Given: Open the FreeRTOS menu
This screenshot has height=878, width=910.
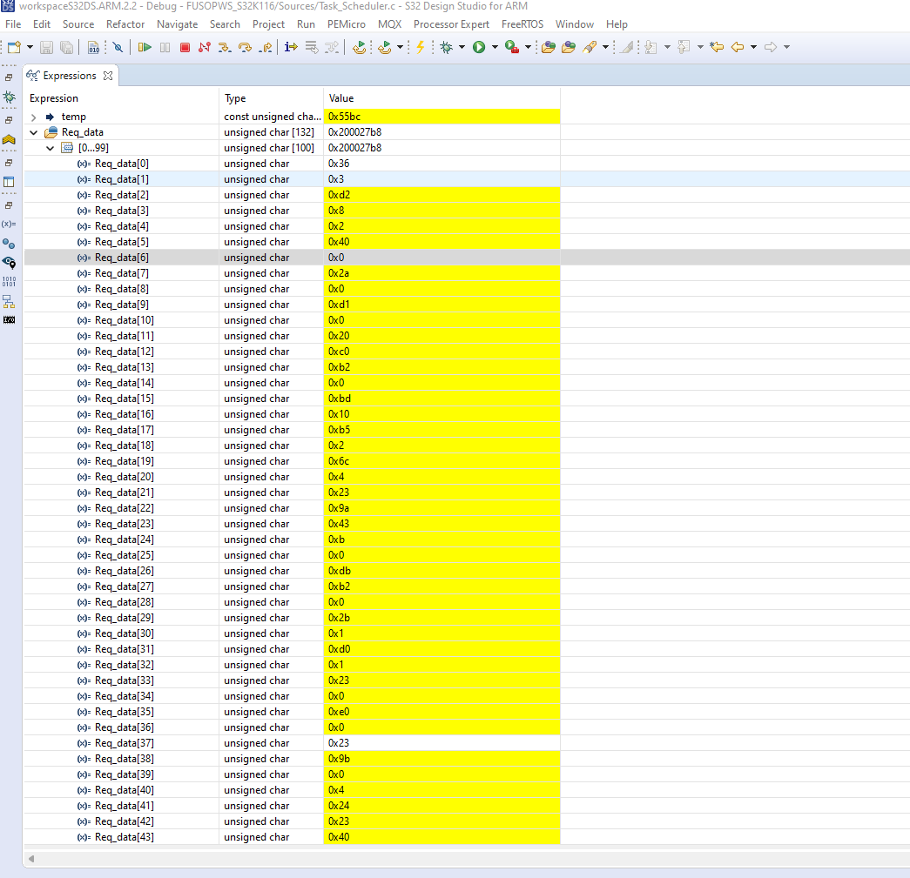Looking at the screenshot, I should point(522,24).
